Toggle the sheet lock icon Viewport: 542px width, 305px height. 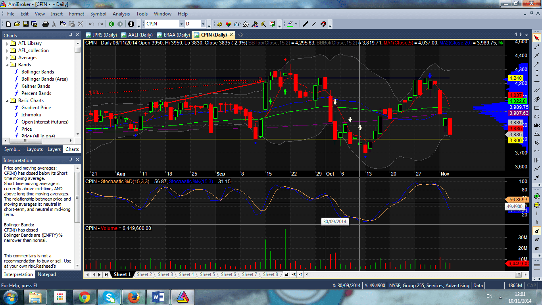(x=286, y=274)
